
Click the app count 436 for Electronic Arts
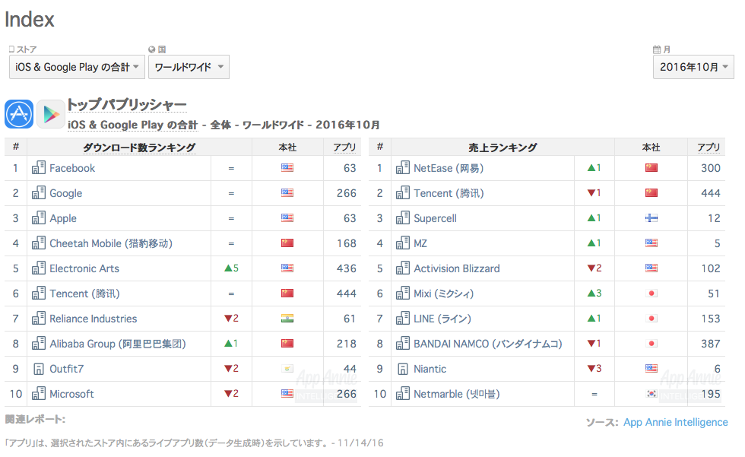click(347, 268)
